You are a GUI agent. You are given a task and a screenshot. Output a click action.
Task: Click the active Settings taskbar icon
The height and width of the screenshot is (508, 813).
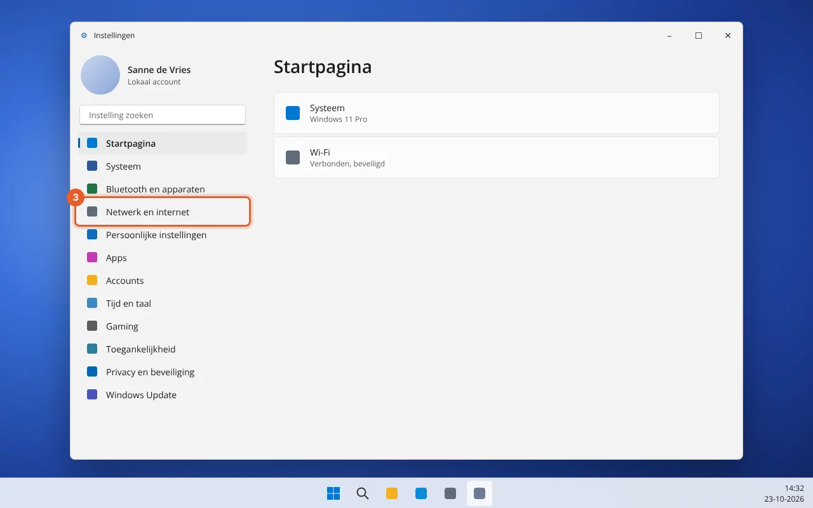point(480,493)
